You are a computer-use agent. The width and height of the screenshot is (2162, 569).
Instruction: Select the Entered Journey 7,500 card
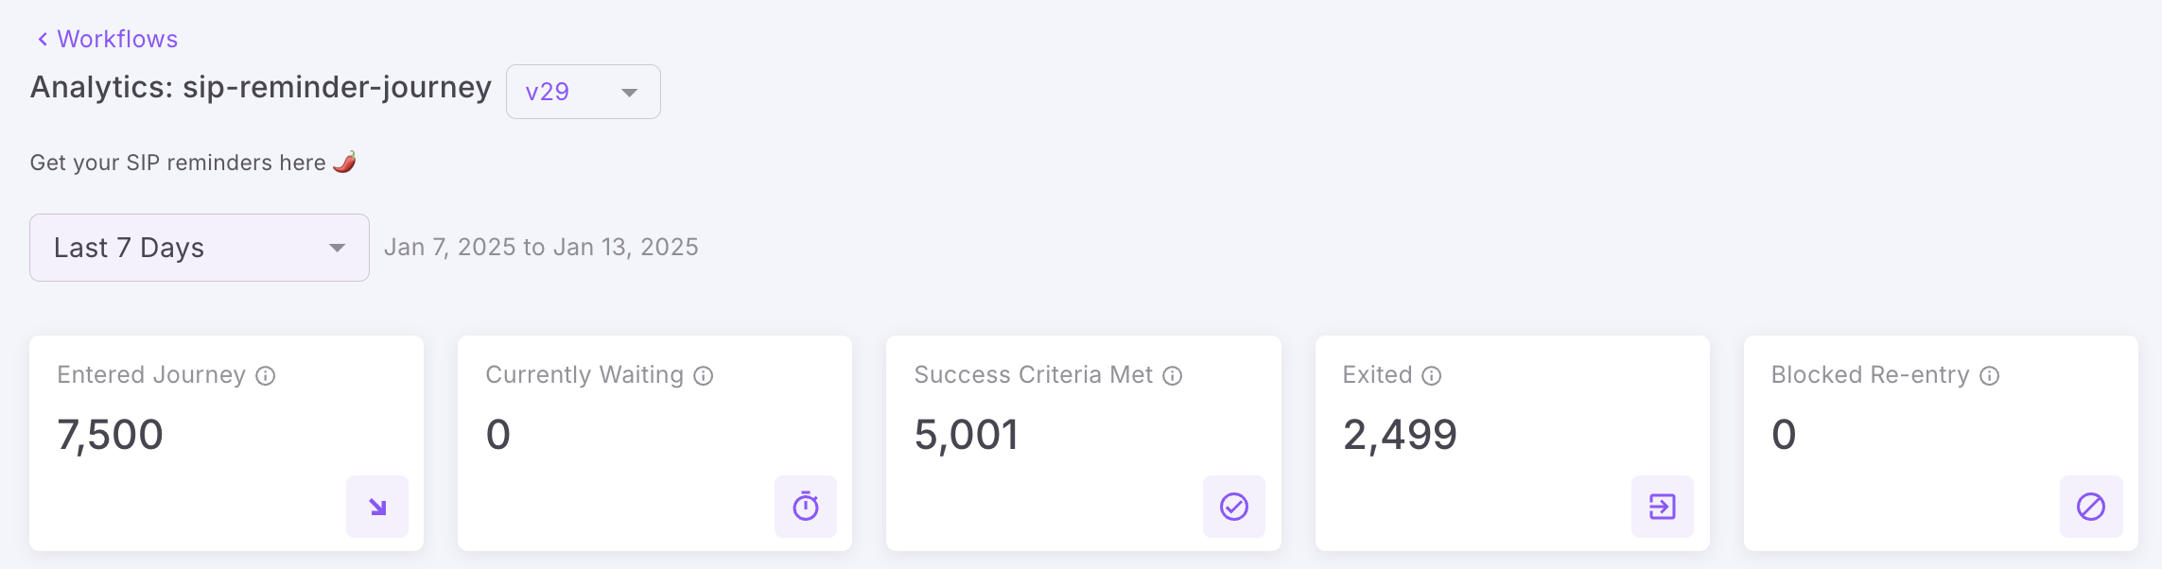pos(227,443)
